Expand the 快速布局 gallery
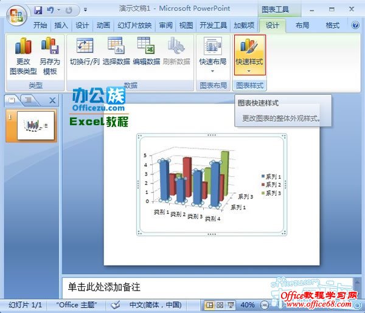The width and height of the screenshot is (365, 313). (213, 55)
